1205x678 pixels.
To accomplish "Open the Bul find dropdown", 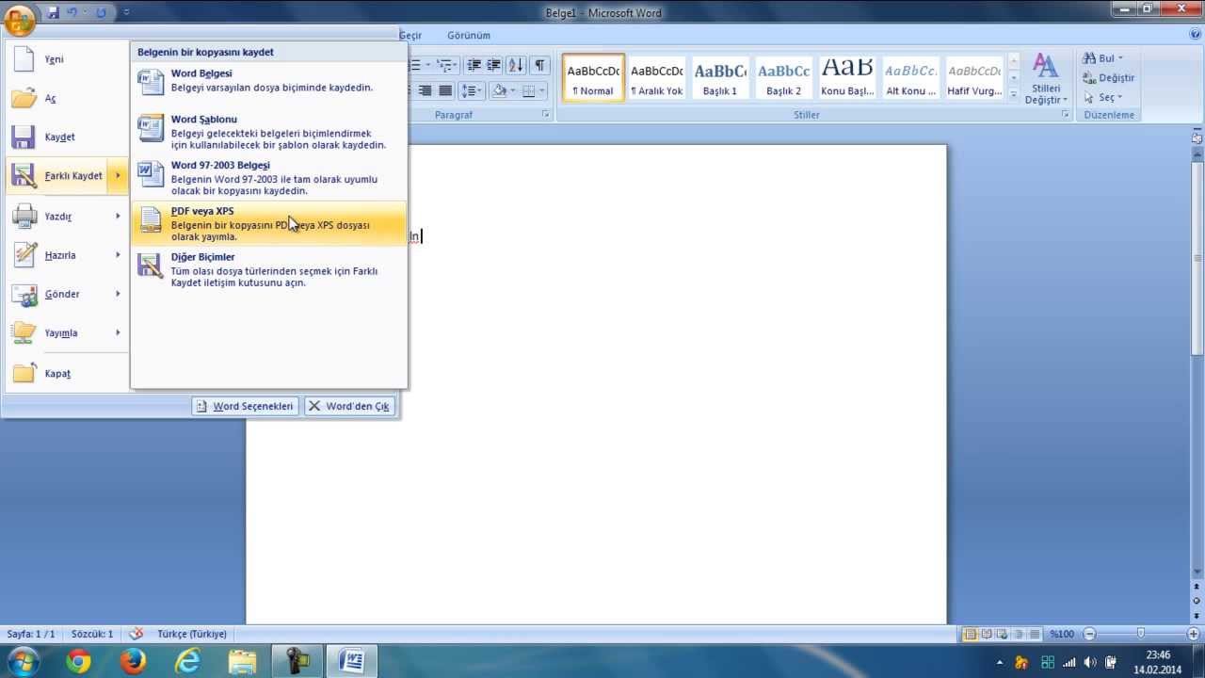I will click(x=1103, y=58).
